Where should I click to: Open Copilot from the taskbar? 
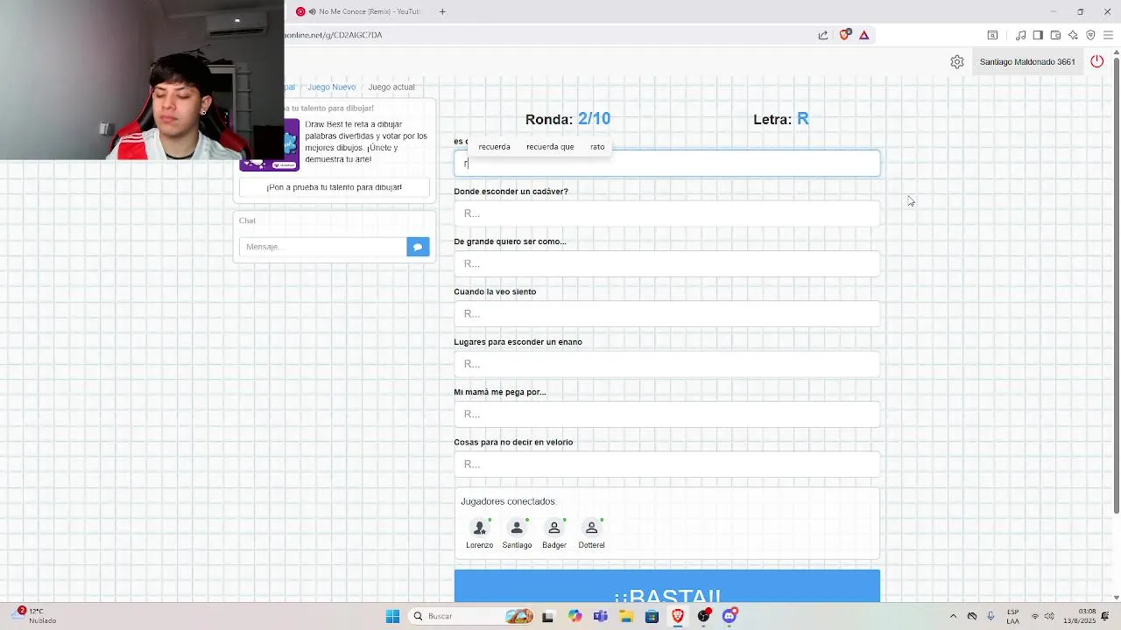tap(575, 616)
